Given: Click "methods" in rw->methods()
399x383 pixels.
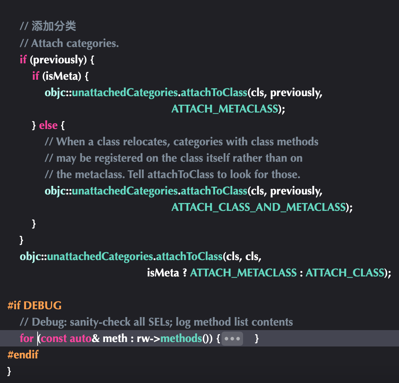Looking at the screenshot, I should [181, 338].
